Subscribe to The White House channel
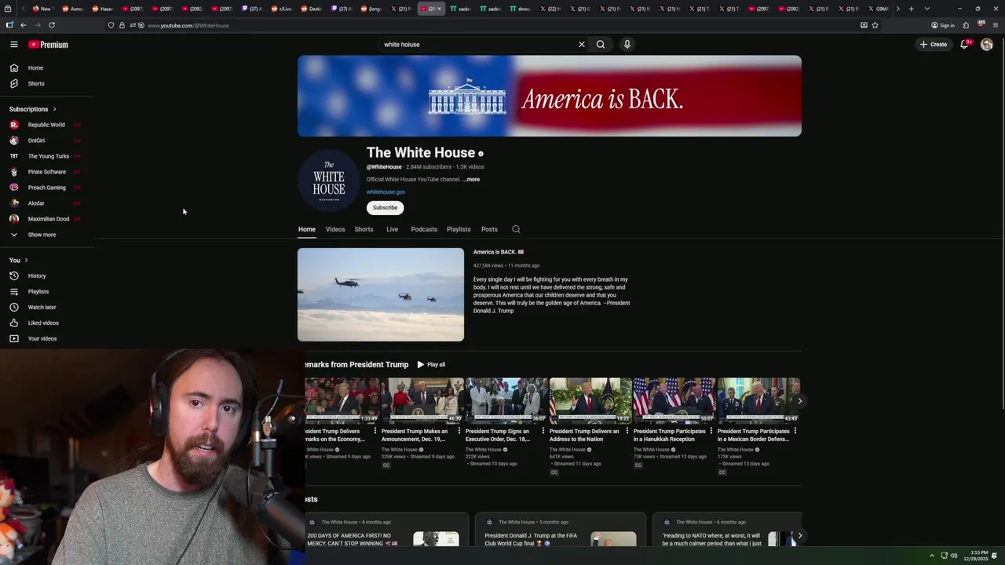The image size is (1005, 565). [385, 208]
